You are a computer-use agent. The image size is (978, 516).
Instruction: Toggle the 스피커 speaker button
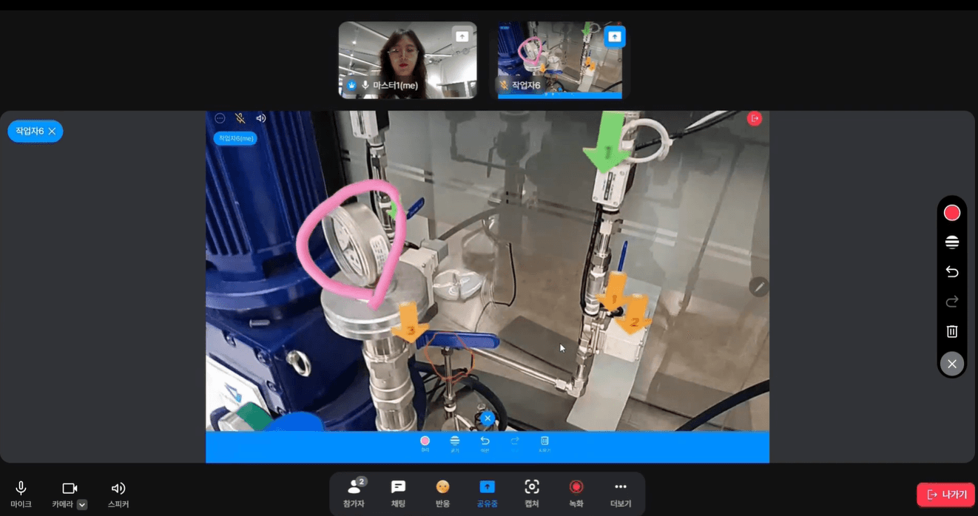tap(118, 494)
